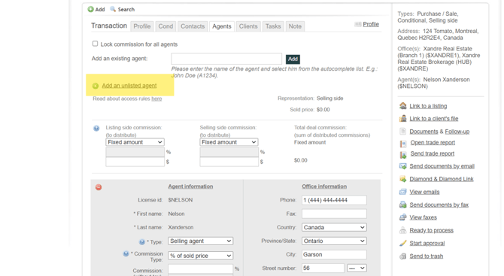This screenshot has height=276, width=504.
Task: Click the Open trade report icon
Action: point(403,144)
